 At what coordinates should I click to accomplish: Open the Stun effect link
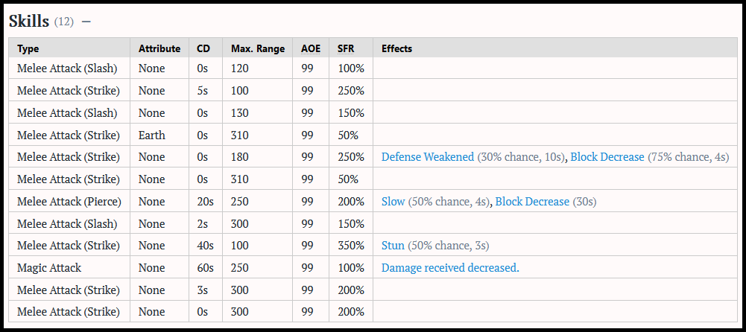tap(393, 246)
